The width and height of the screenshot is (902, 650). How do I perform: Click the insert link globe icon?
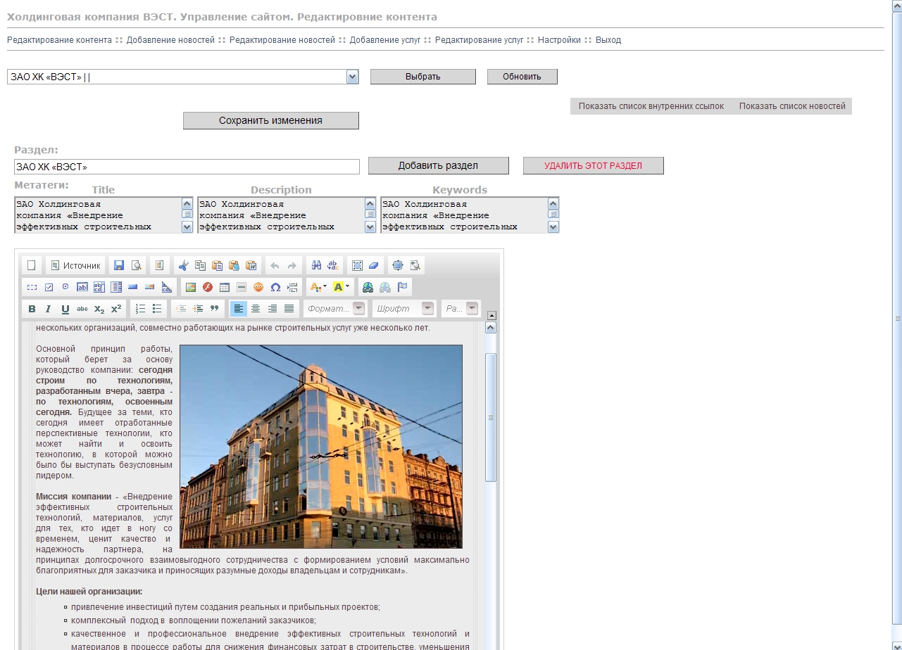tap(367, 287)
